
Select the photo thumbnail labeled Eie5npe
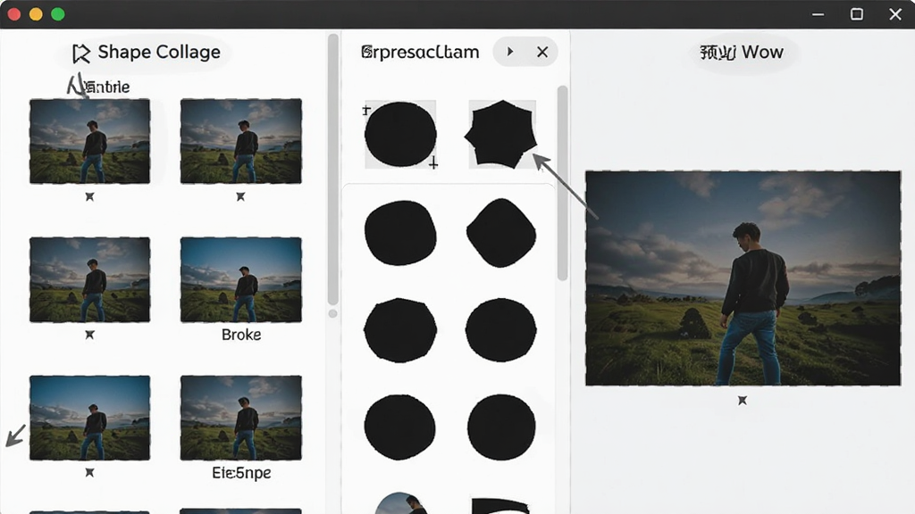tap(241, 418)
